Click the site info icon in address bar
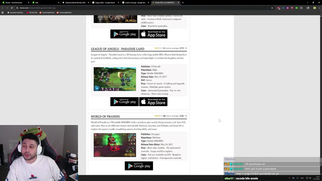 [17, 8]
